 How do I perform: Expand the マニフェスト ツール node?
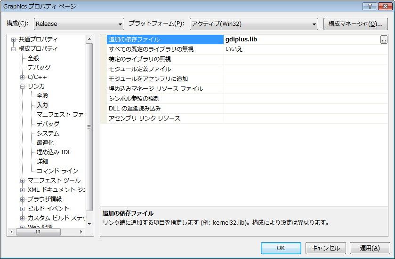[23, 181]
